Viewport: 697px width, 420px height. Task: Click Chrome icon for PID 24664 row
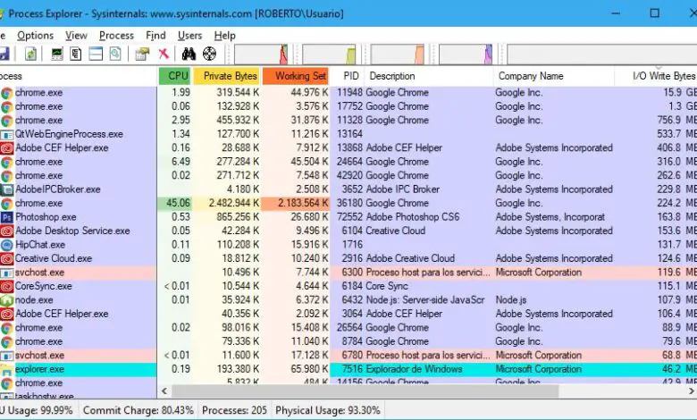[x=6, y=162]
